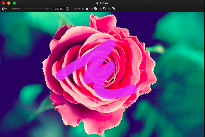Click the Diameter slider handle
Image resolution: width=205 pixels, height=137 pixels.
point(47,9)
